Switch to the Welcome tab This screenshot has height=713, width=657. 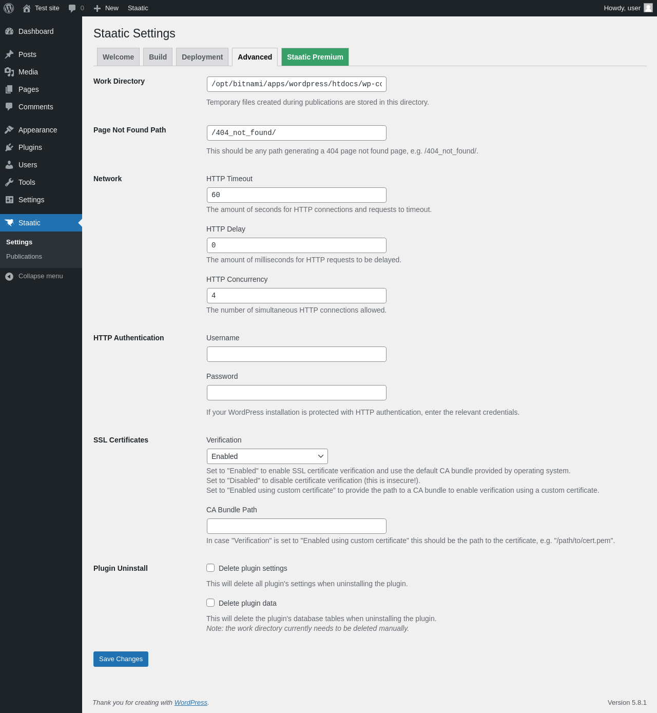point(118,57)
